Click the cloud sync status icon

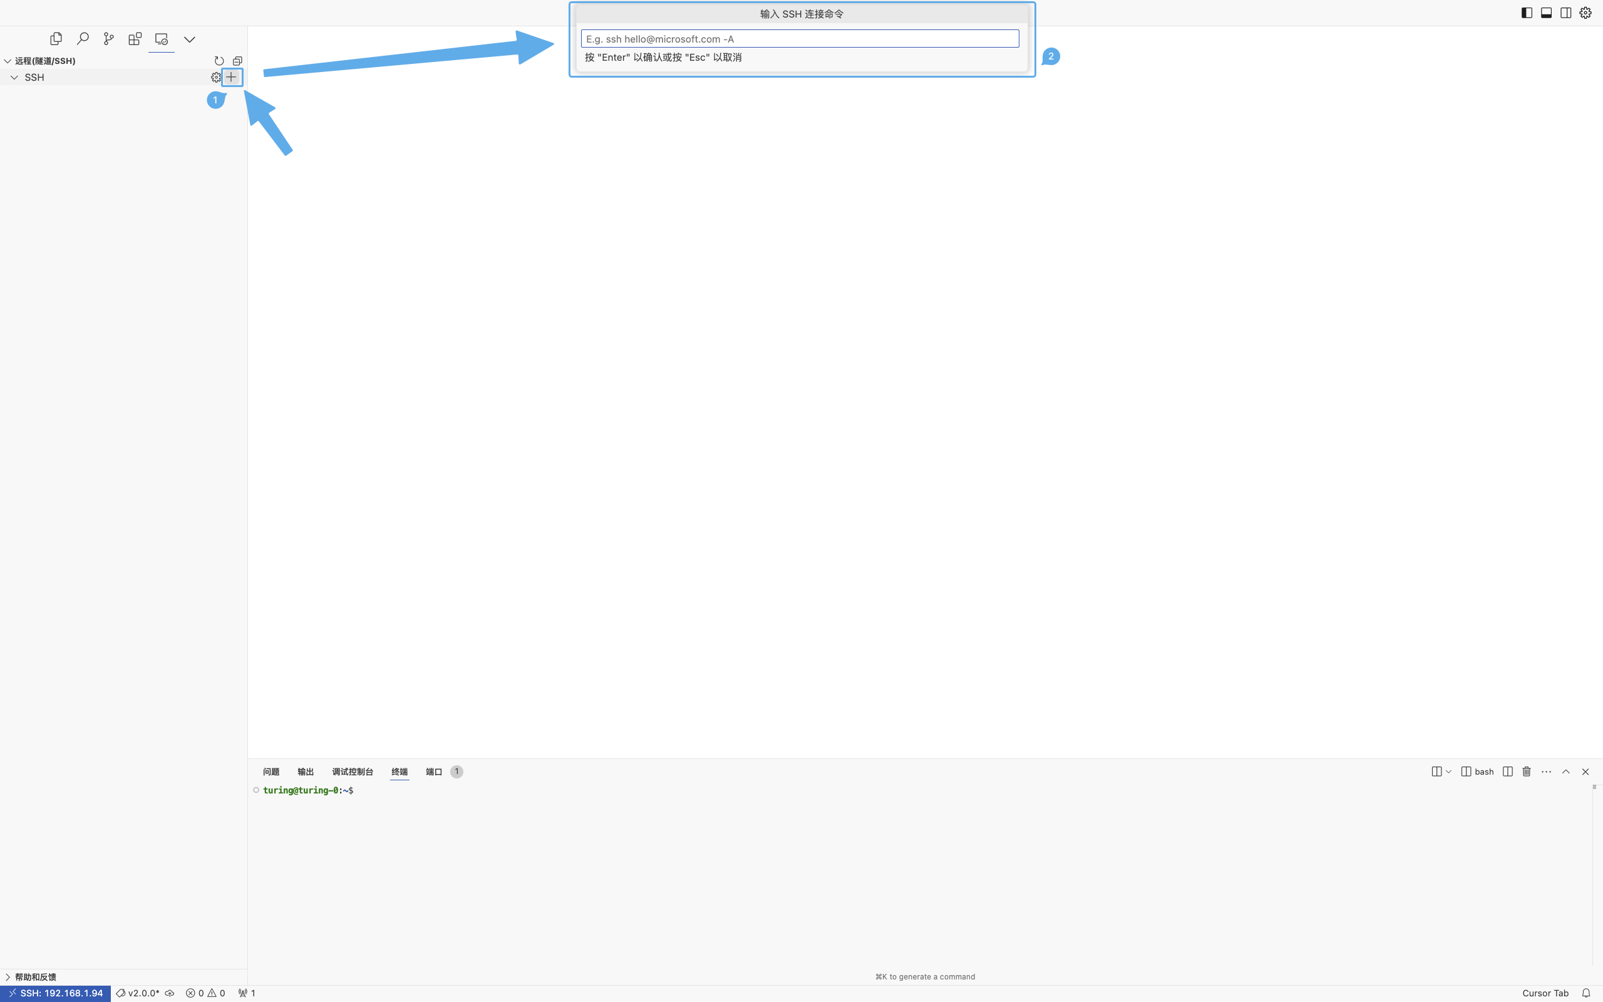pos(170,993)
